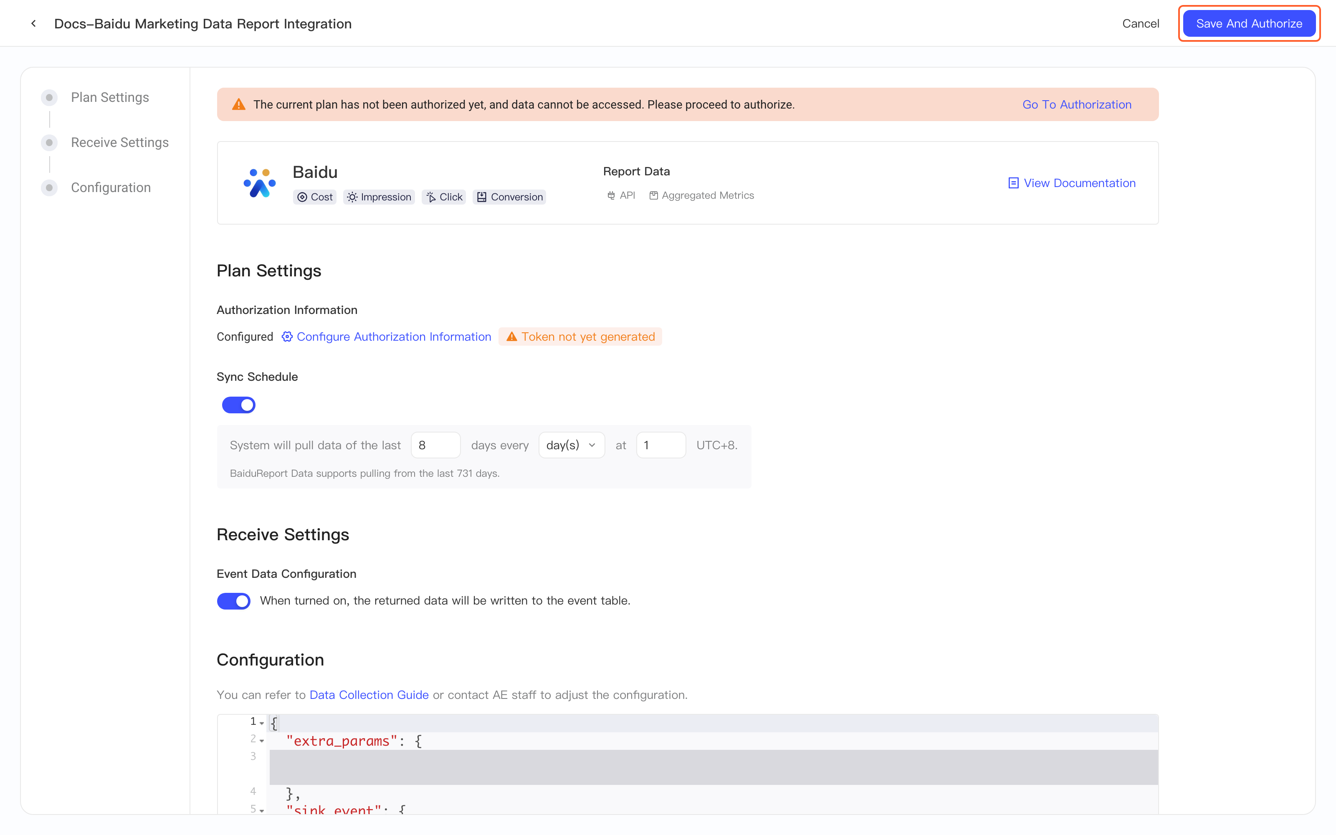Image resolution: width=1336 pixels, height=835 pixels.
Task: Click the Baidu logo icon
Action: tap(259, 183)
